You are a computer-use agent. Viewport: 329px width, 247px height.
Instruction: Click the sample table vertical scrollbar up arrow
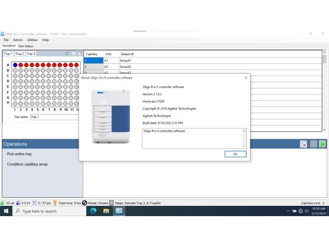324,53
